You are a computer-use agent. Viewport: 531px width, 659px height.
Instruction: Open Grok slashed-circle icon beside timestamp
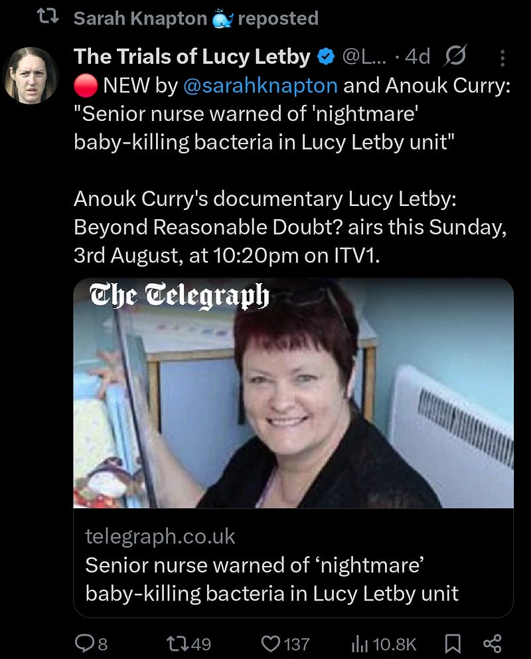pyautogui.click(x=455, y=56)
